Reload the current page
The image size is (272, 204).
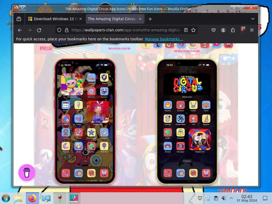point(39,30)
